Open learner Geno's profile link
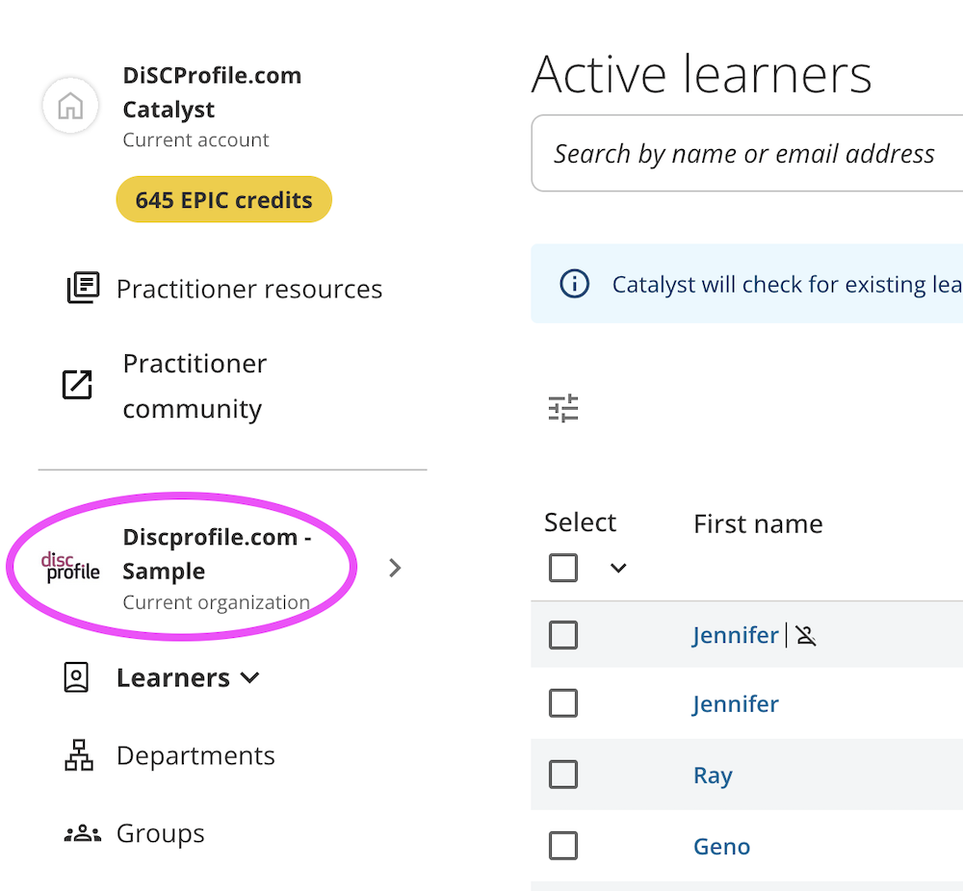963x891 pixels. click(x=721, y=847)
